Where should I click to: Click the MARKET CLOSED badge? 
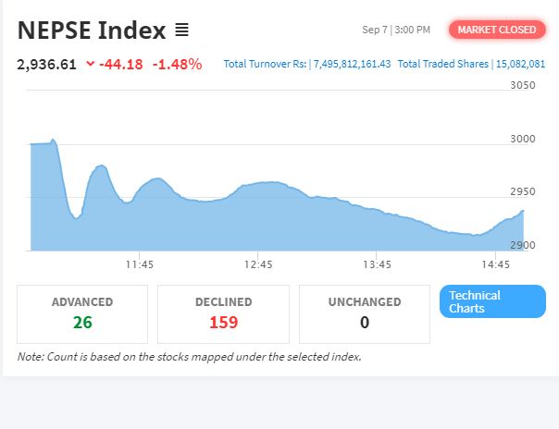pyautogui.click(x=497, y=30)
